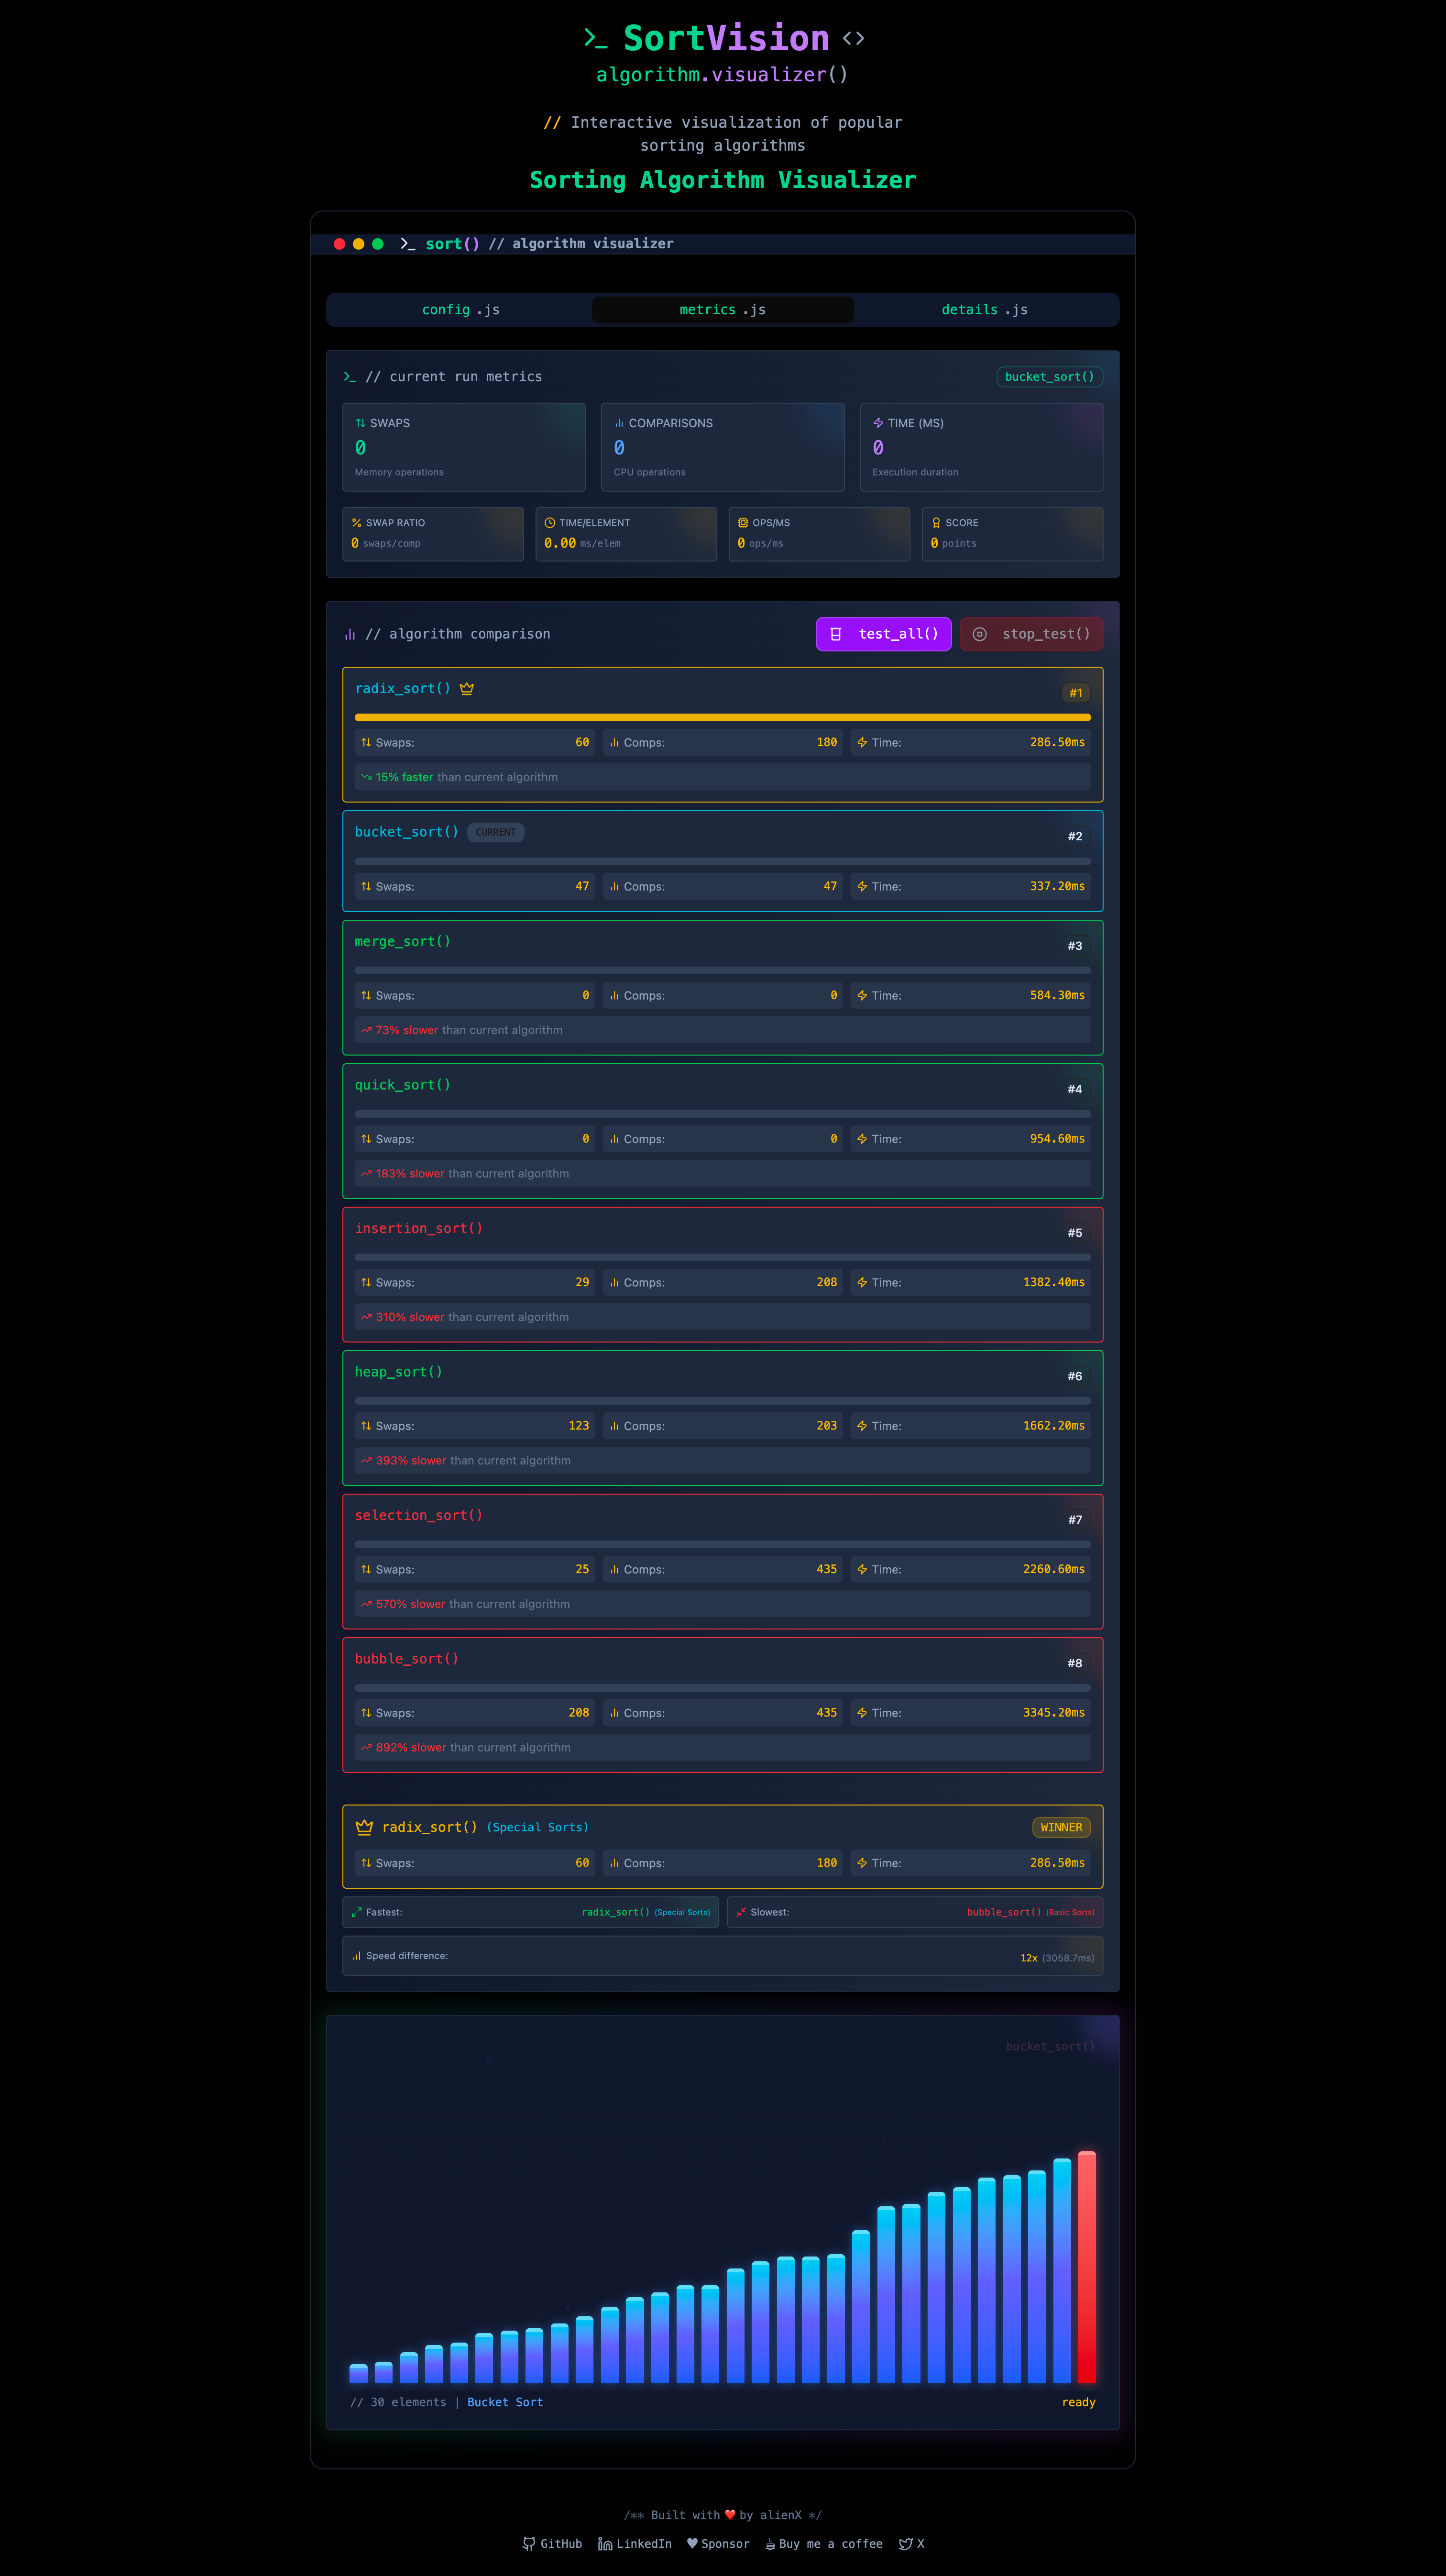Viewport: 1446px width, 2576px height.
Task: Open the X footer link
Action: [x=911, y=2544]
